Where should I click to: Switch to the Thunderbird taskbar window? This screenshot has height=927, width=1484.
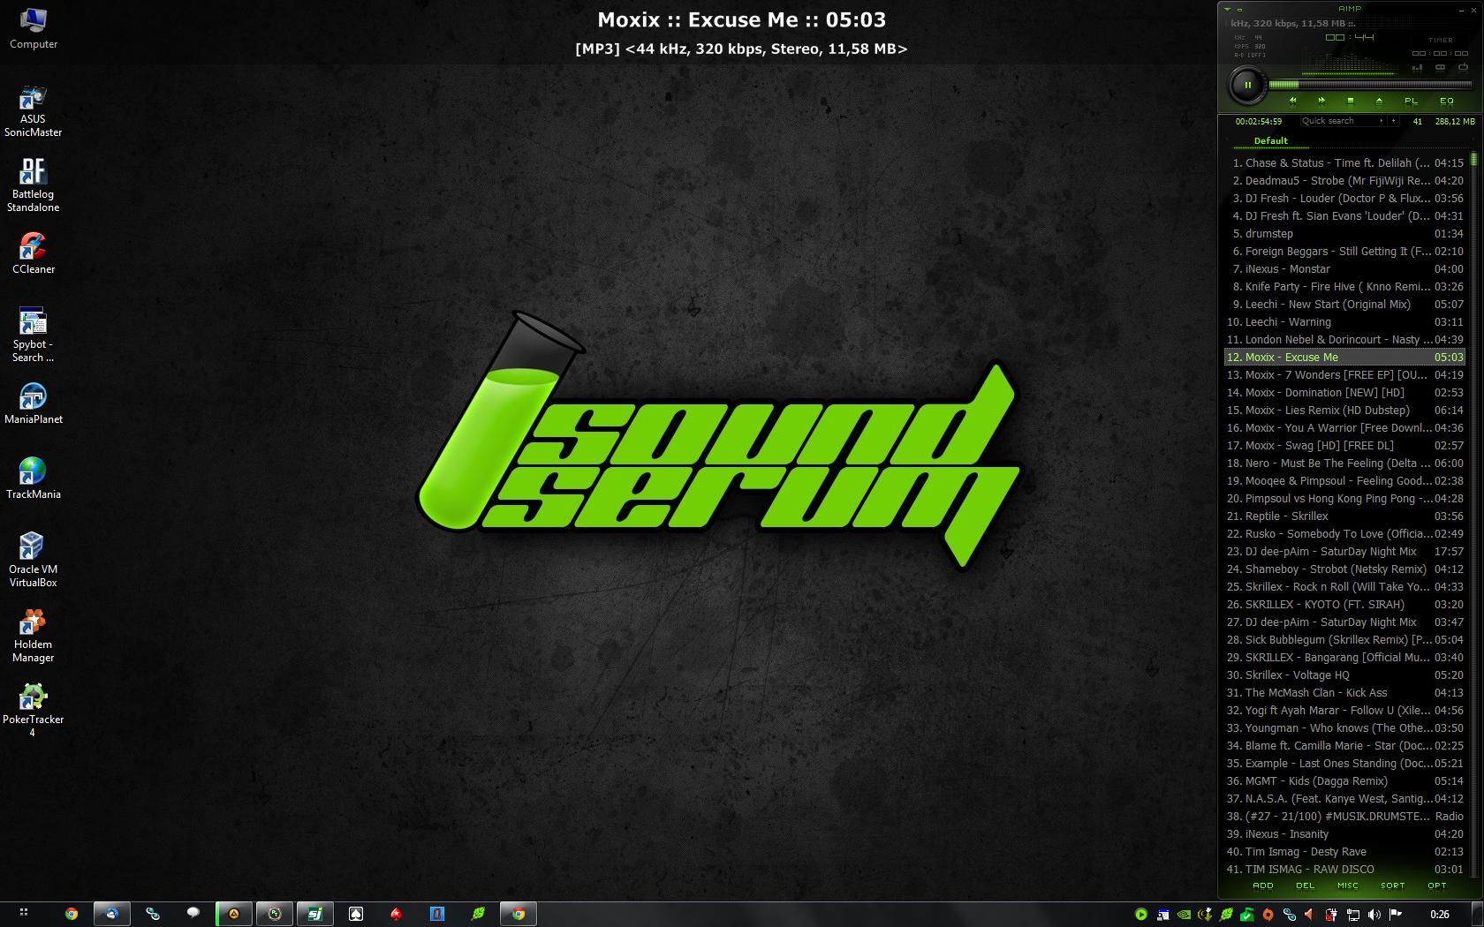(x=112, y=914)
